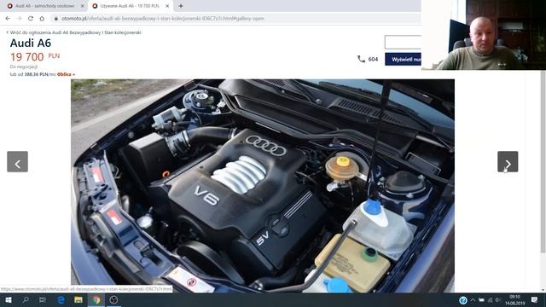Click the 'Audi A6' listing title
Image resolution: width=546 pixels, height=307 pixels.
(x=31, y=43)
